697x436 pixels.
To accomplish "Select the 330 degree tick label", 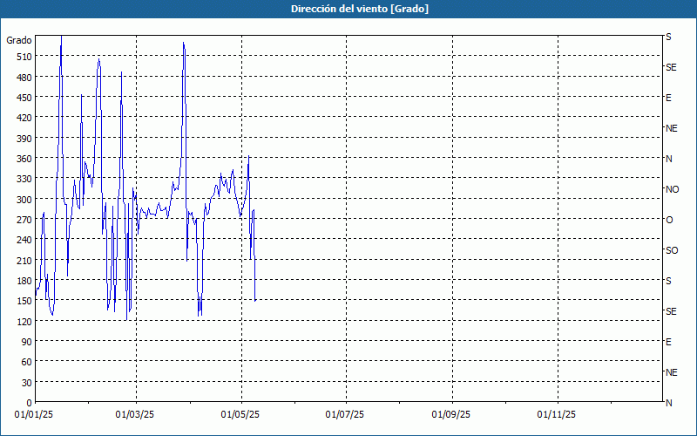I will pyautogui.click(x=24, y=179).
